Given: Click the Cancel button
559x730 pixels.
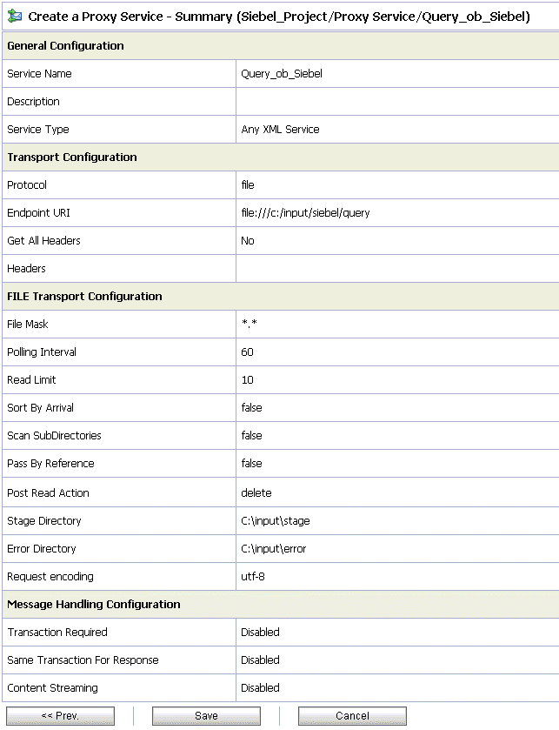Looking at the screenshot, I should pyautogui.click(x=351, y=715).
